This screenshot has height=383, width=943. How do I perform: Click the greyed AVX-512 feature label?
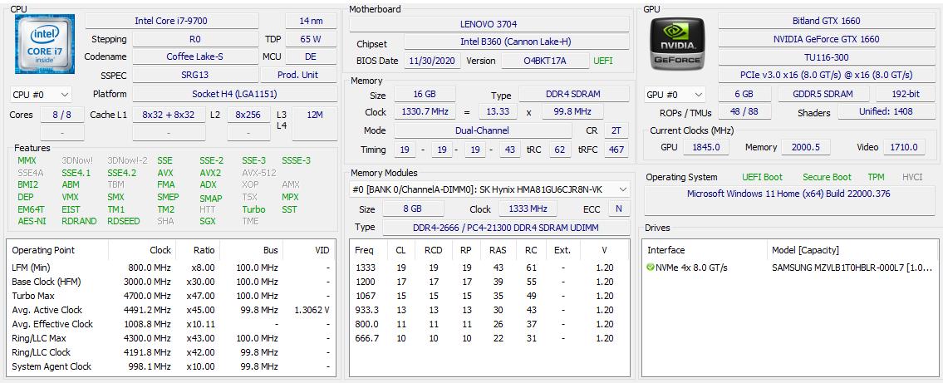click(258, 173)
